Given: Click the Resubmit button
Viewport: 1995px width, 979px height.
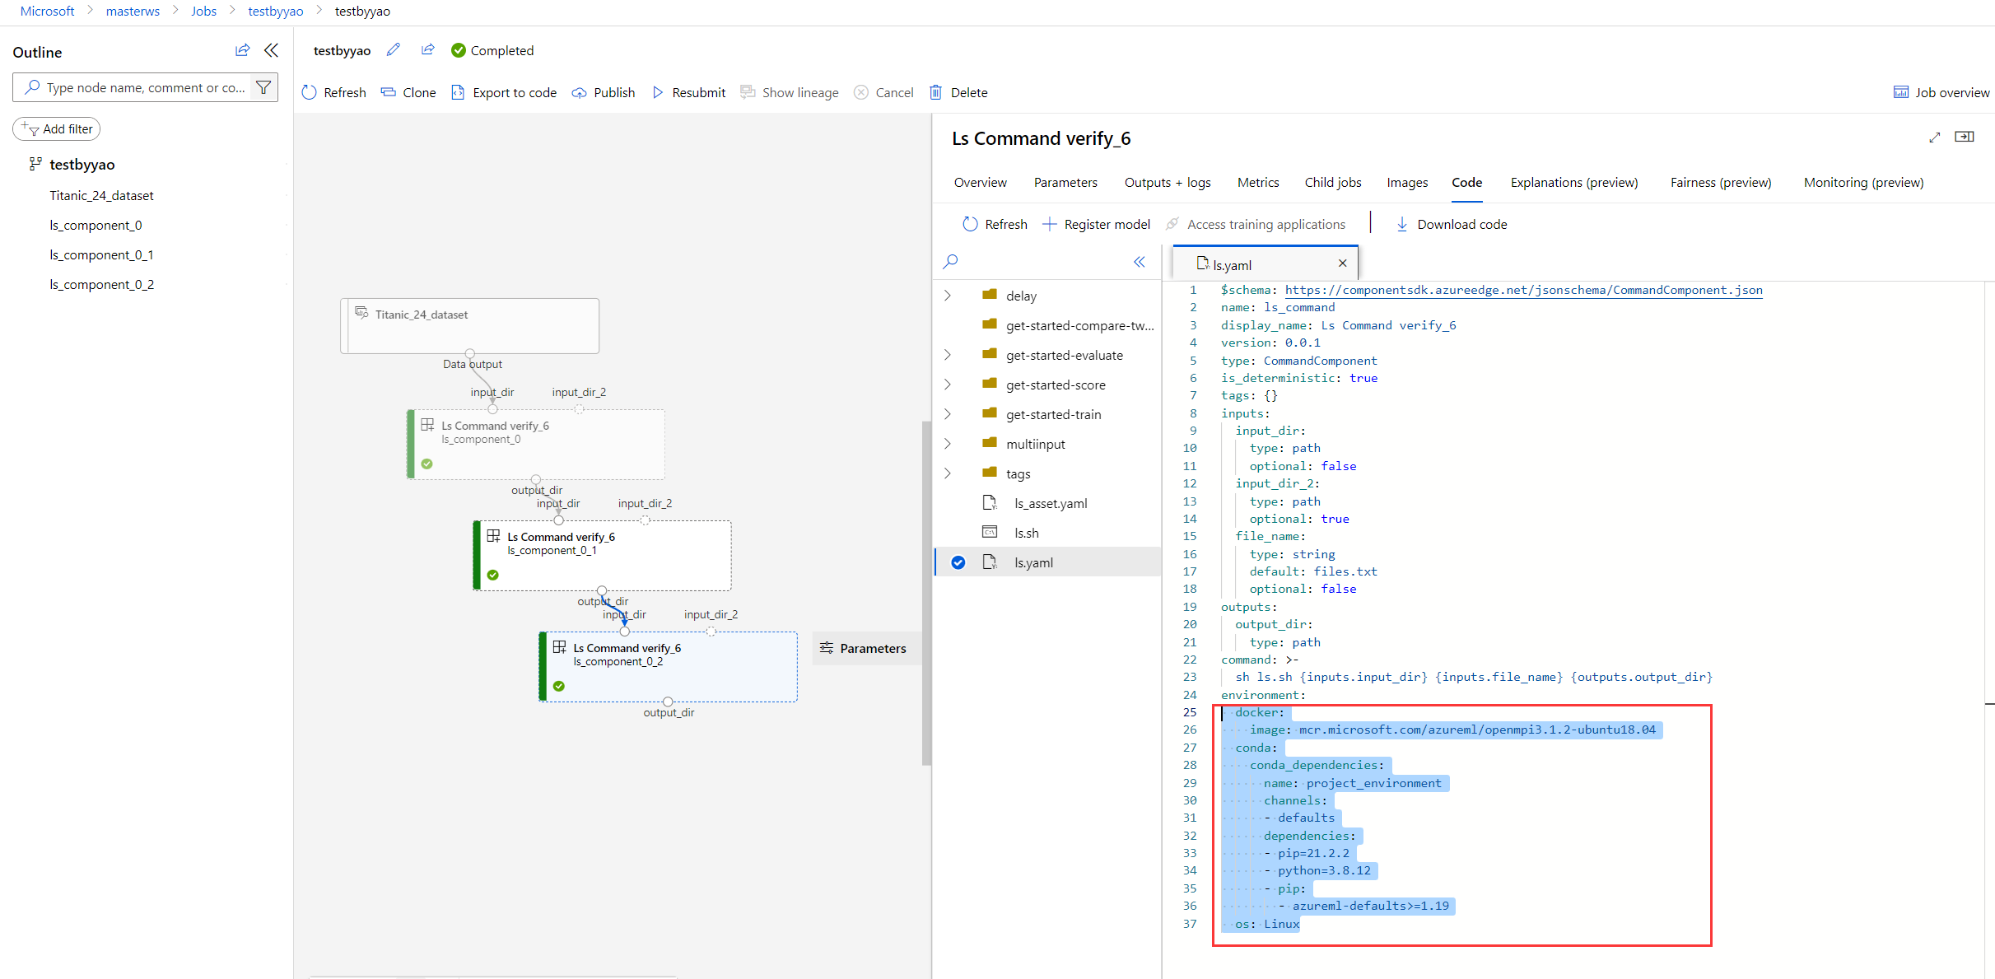Looking at the screenshot, I should [x=688, y=92].
